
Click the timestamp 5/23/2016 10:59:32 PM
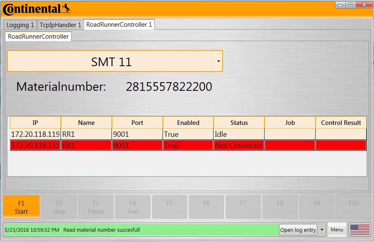click(32, 230)
